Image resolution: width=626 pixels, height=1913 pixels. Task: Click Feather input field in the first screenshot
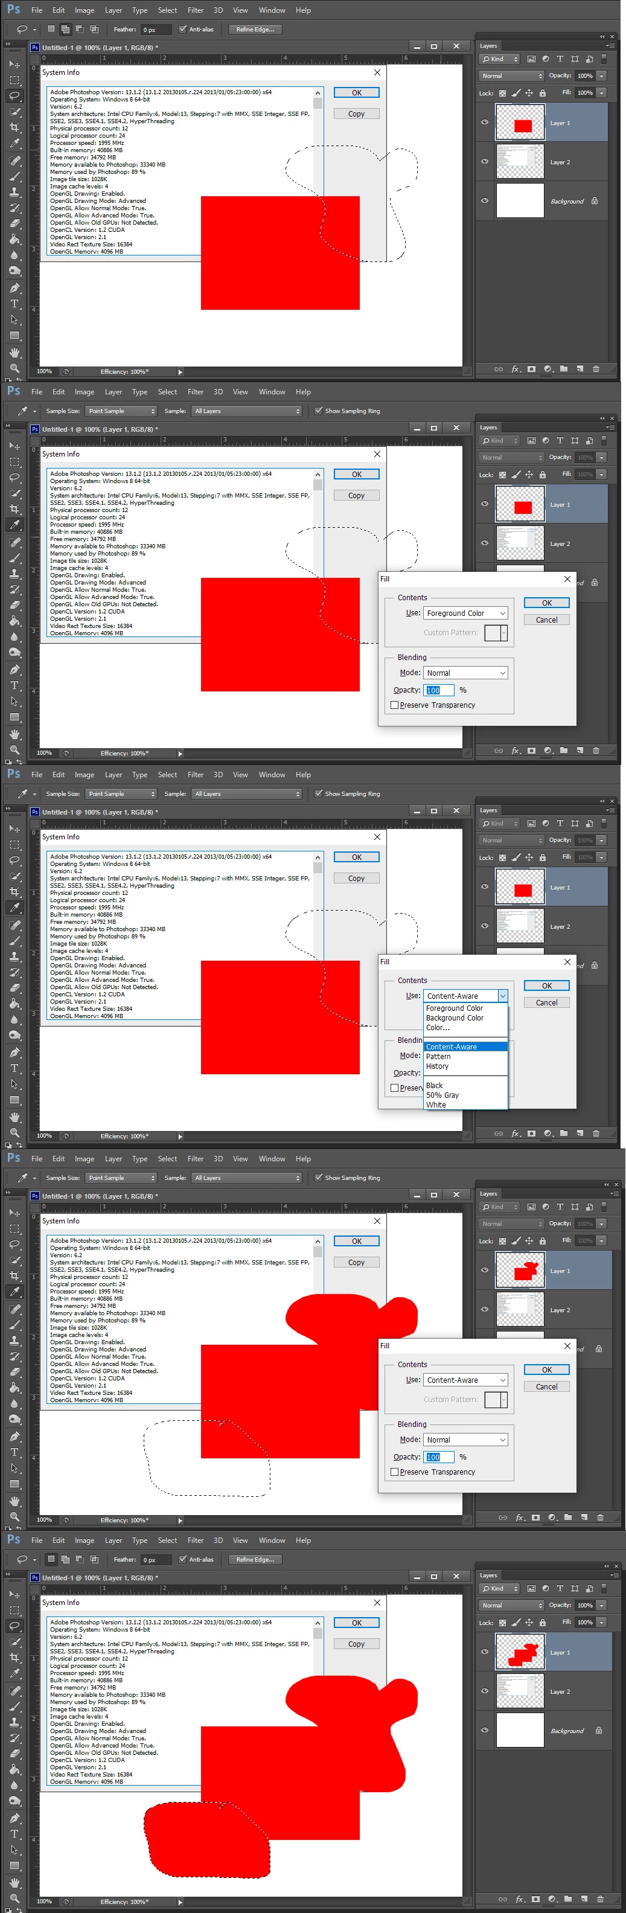(x=155, y=30)
